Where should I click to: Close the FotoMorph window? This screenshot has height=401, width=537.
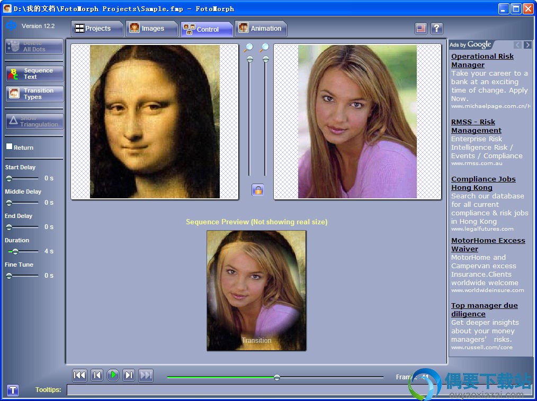[528, 8]
